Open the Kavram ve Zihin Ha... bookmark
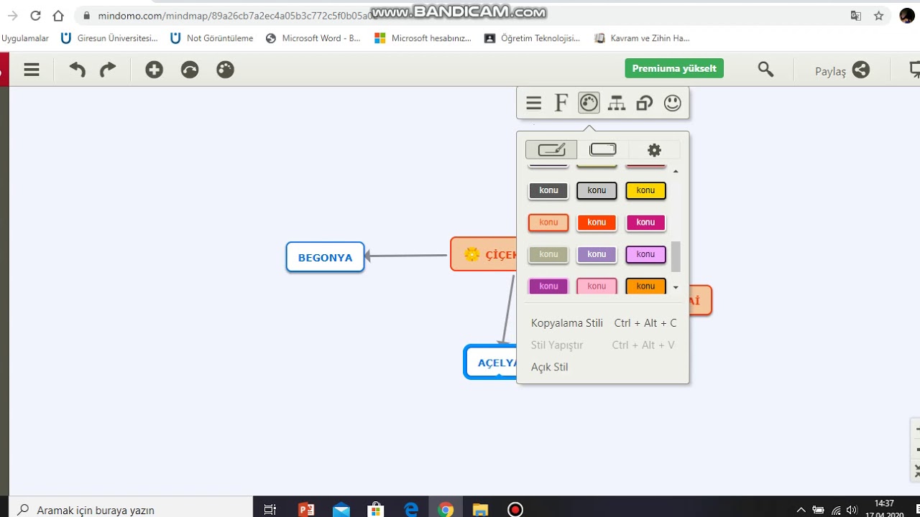 pyautogui.click(x=642, y=39)
